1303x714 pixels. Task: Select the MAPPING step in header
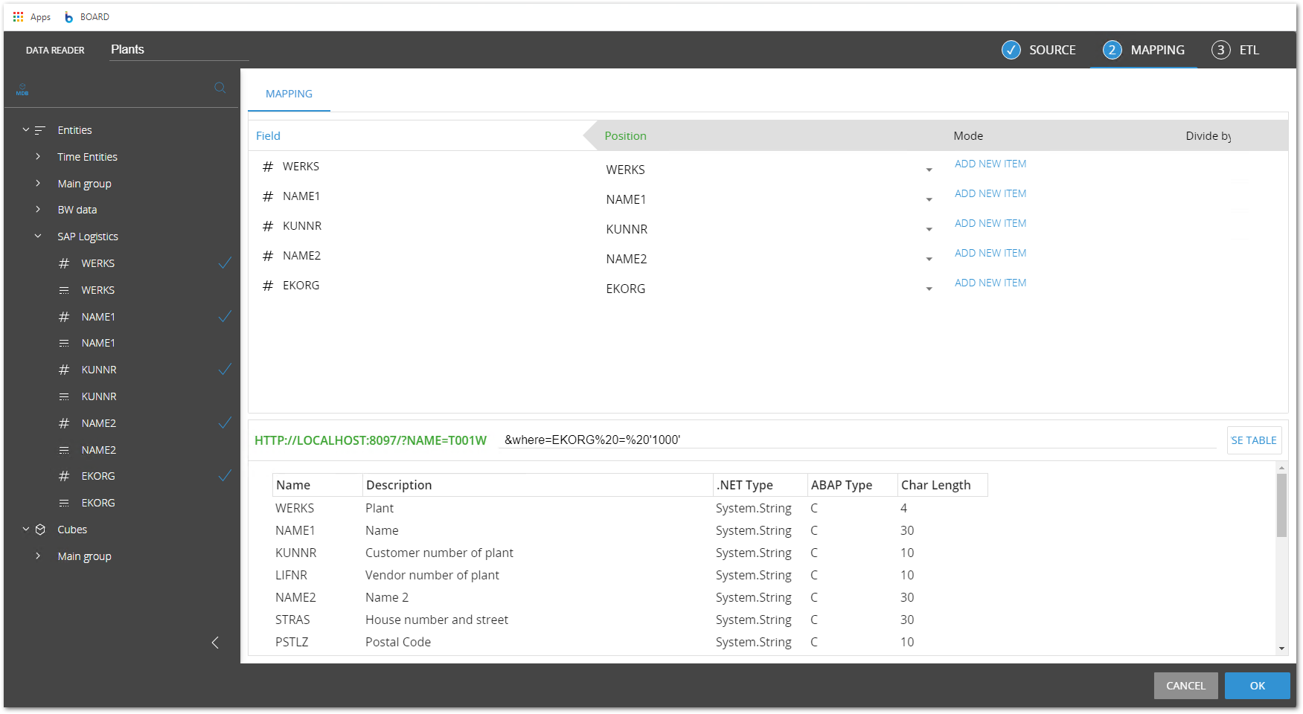click(x=1144, y=50)
